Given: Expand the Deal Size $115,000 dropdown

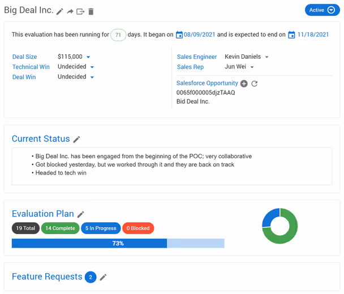Looking at the screenshot, I should coord(88,57).
